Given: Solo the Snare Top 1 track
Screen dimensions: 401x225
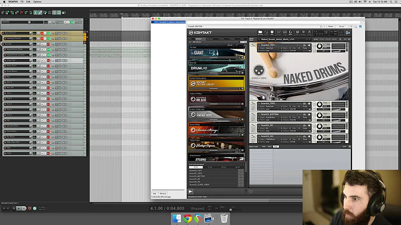Looking at the screenshot, I should [45, 60].
